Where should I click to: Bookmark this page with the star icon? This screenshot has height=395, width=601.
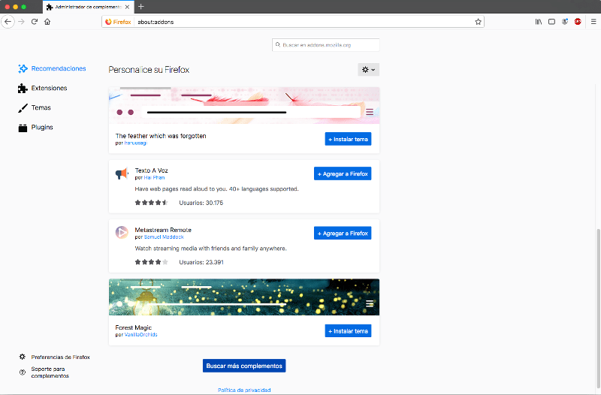(478, 22)
